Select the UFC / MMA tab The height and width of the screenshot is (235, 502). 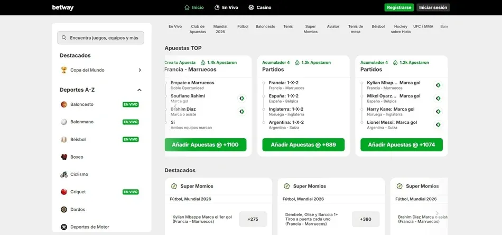[x=423, y=26]
